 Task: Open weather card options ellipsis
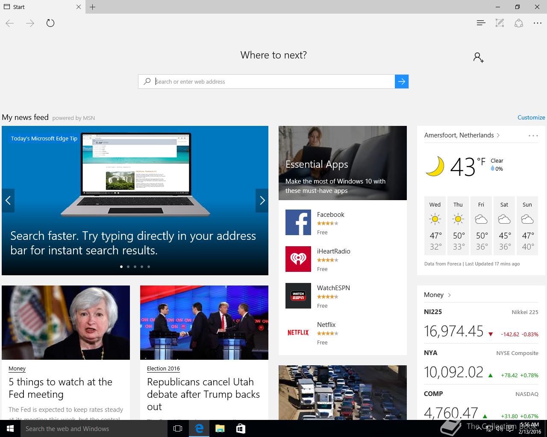coord(533,136)
